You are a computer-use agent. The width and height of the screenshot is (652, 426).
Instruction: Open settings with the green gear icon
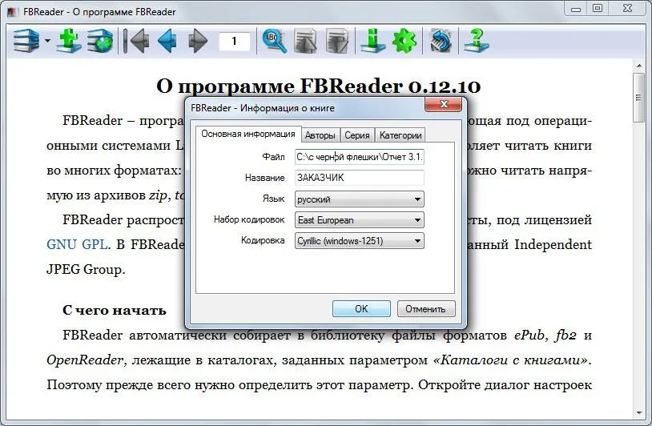pos(404,41)
